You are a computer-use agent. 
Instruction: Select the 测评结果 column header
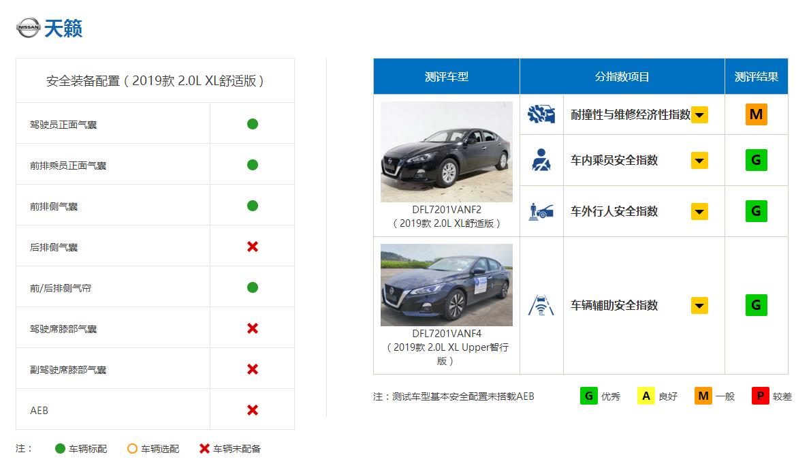(x=756, y=76)
